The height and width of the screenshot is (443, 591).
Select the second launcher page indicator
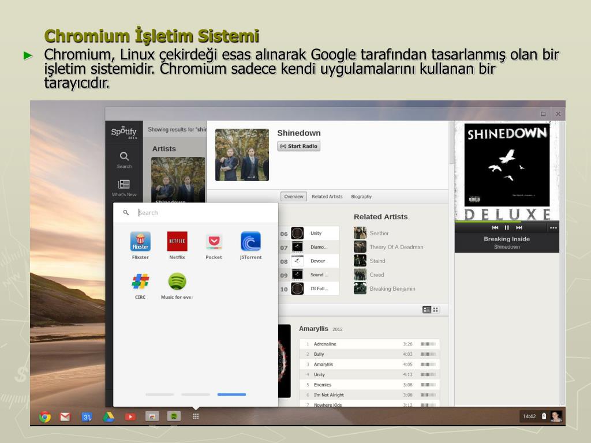[x=196, y=395]
